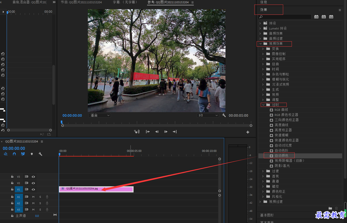Mute audio track A3
347x223 pixels.
33,209
